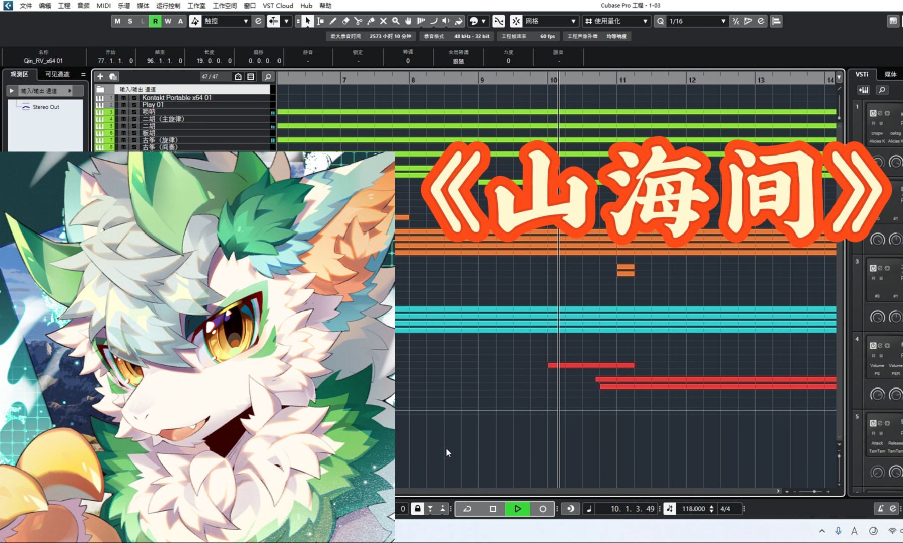
Task: Click the track list filter lines icon
Action: click(x=251, y=76)
